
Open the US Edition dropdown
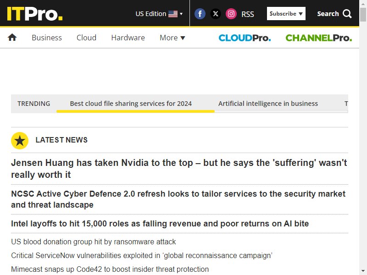[x=159, y=14]
